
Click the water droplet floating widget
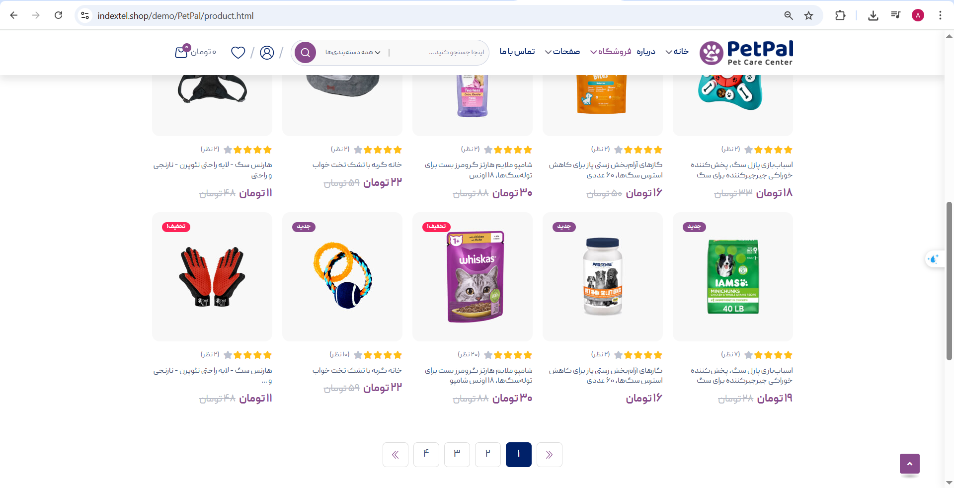[x=934, y=259]
